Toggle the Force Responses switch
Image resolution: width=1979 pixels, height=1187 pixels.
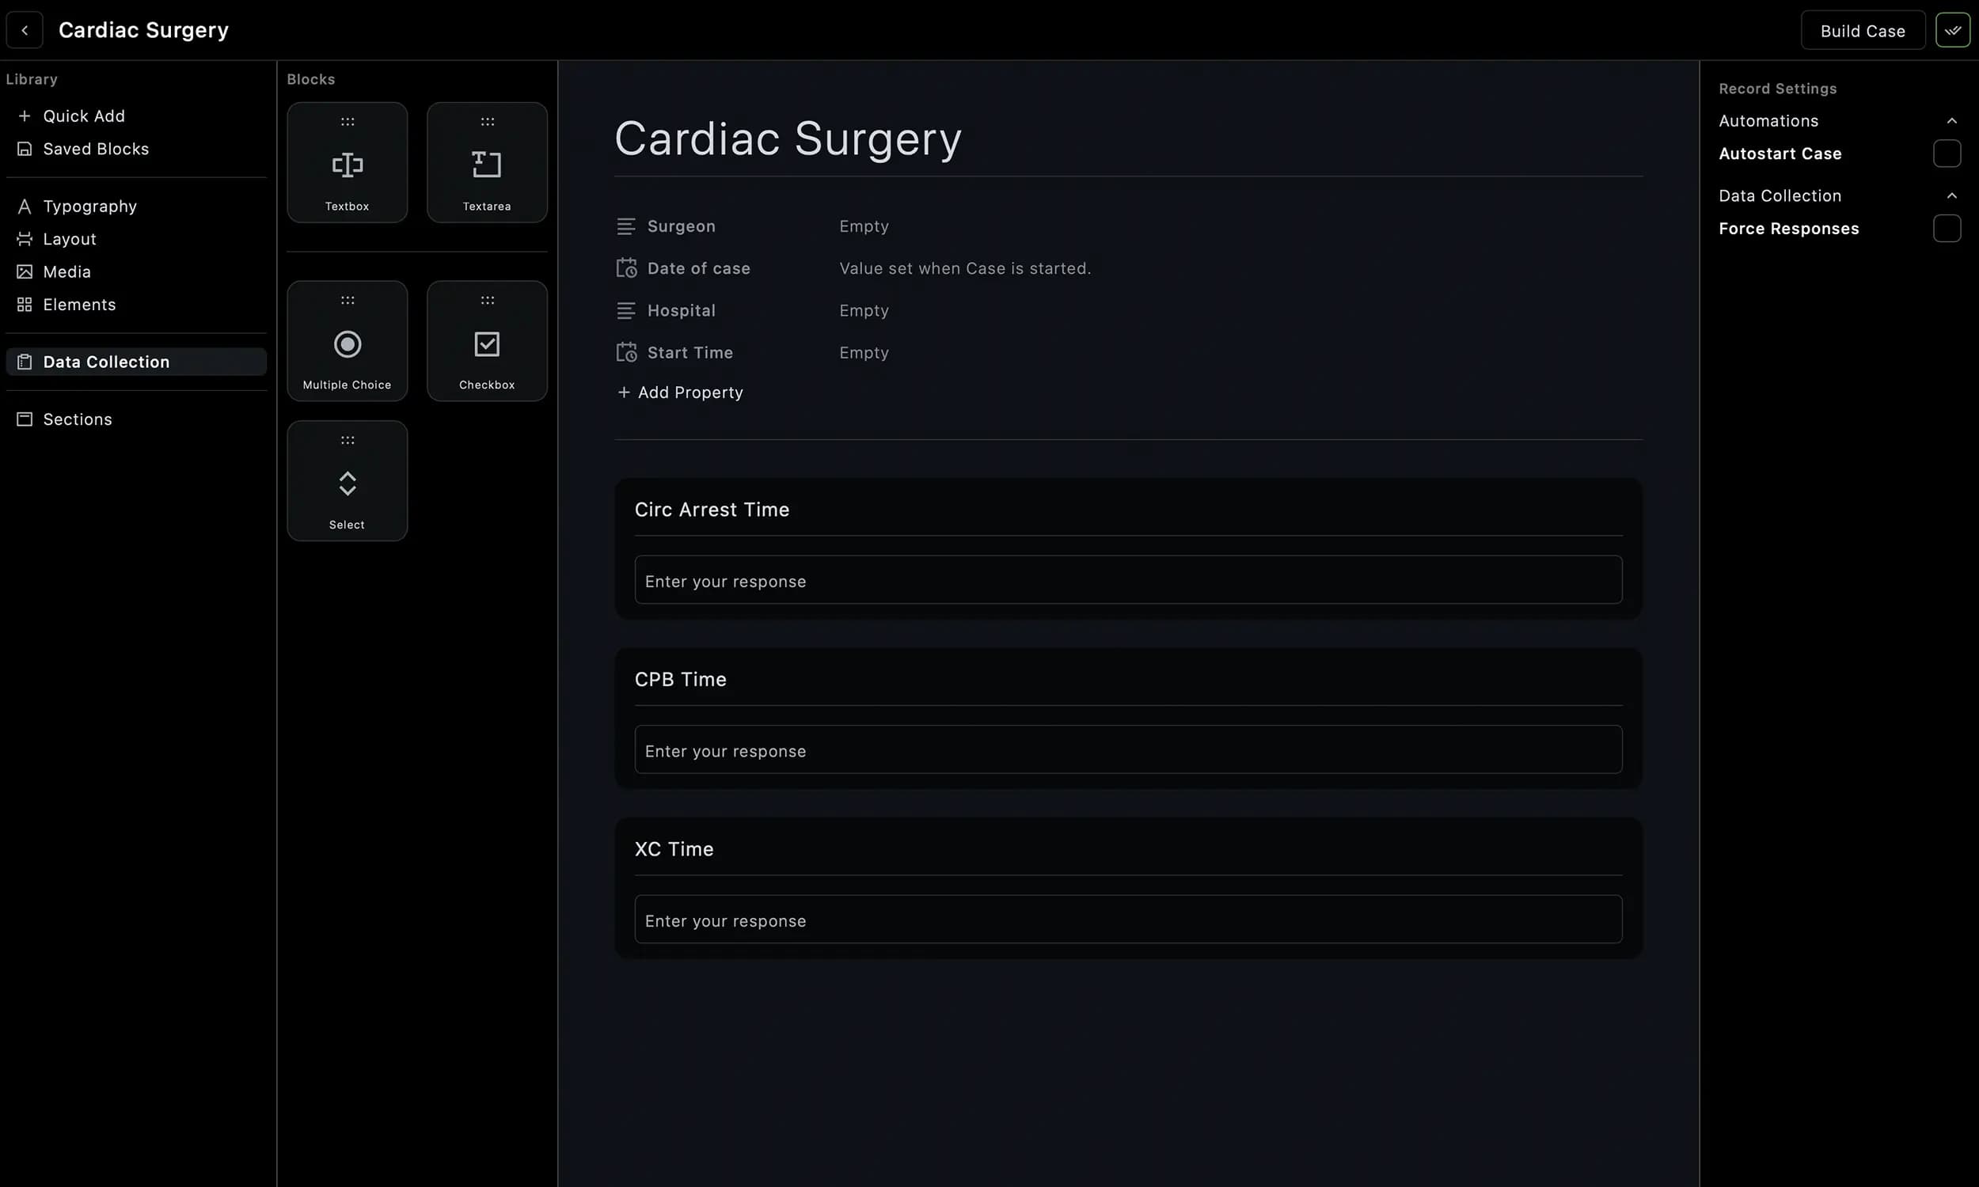click(x=1948, y=228)
